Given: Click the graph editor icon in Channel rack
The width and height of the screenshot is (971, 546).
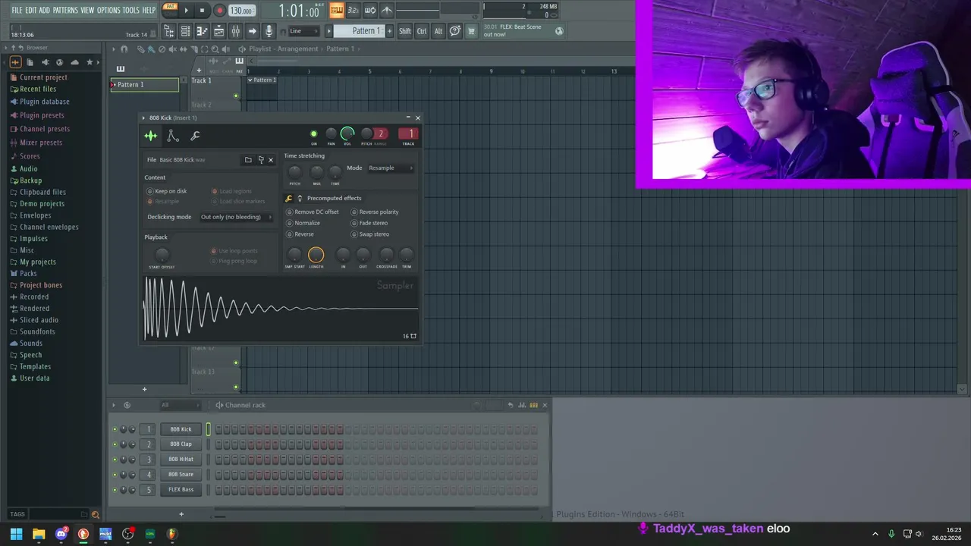Looking at the screenshot, I should click(523, 405).
